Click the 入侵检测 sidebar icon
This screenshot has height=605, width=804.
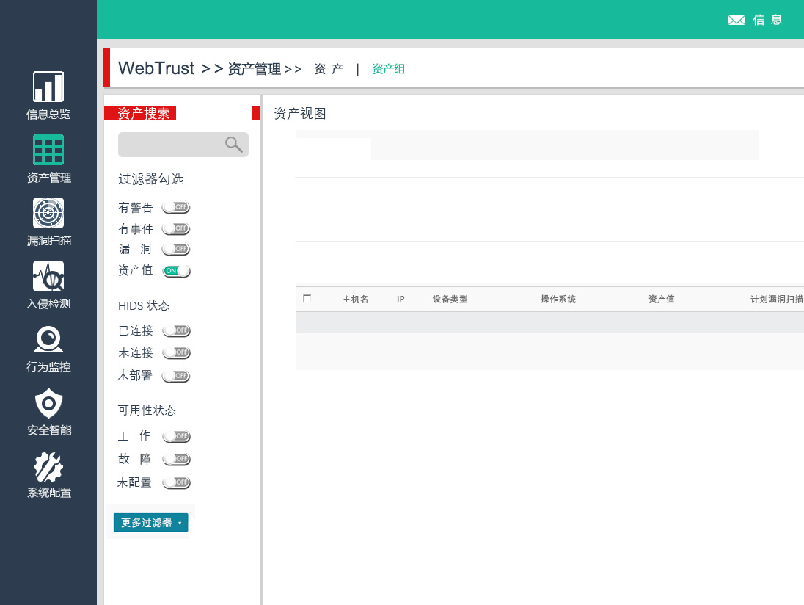click(x=48, y=276)
